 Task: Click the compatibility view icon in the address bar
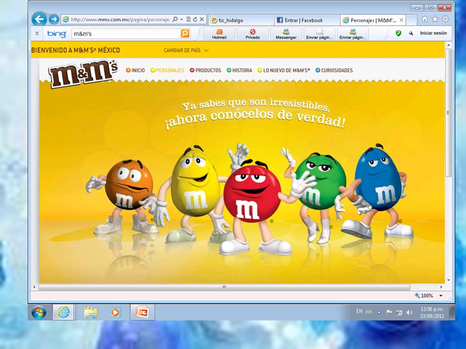(188, 19)
